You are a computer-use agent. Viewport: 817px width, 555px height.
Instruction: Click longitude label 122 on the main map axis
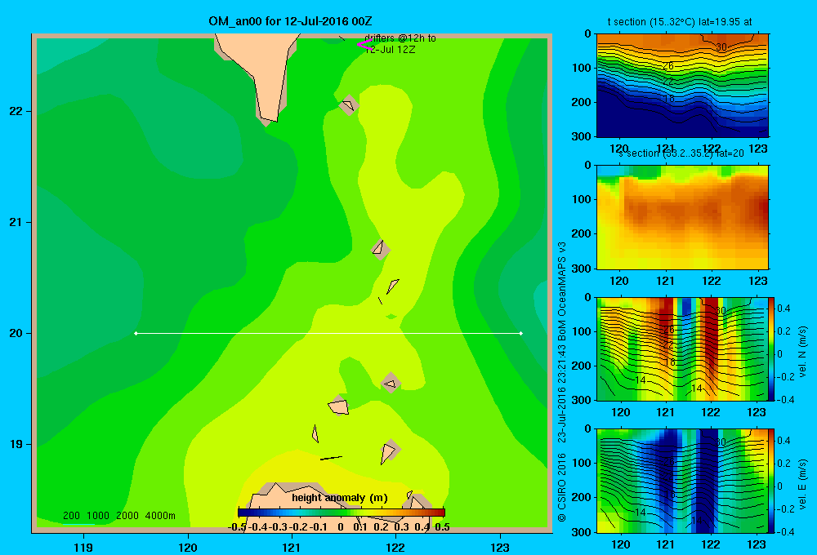[x=396, y=547]
